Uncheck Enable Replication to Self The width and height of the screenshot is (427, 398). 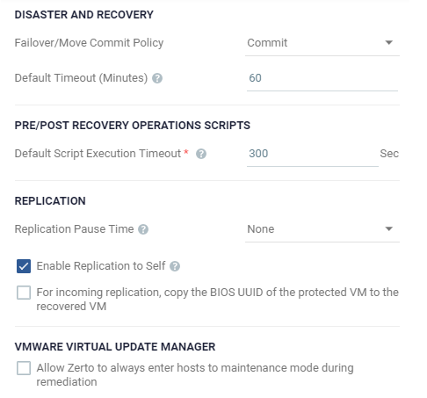[x=24, y=266]
